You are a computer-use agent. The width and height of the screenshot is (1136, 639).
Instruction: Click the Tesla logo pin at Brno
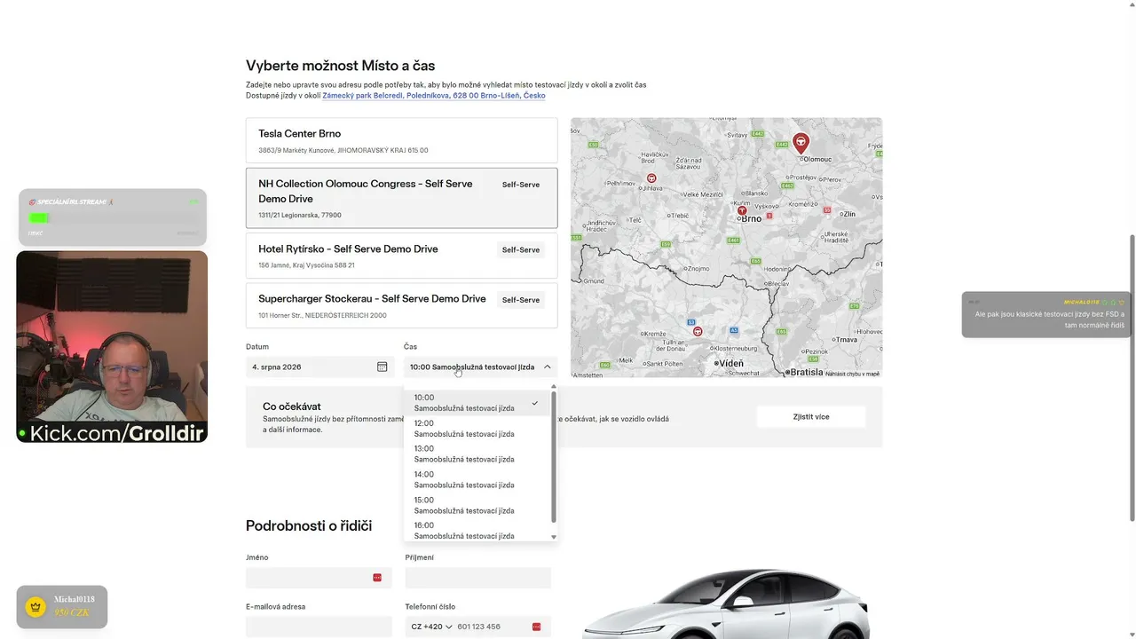click(742, 211)
